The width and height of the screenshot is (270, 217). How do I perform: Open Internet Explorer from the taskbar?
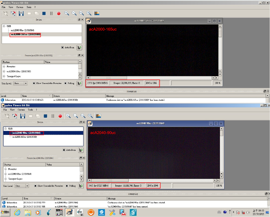[18, 212]
